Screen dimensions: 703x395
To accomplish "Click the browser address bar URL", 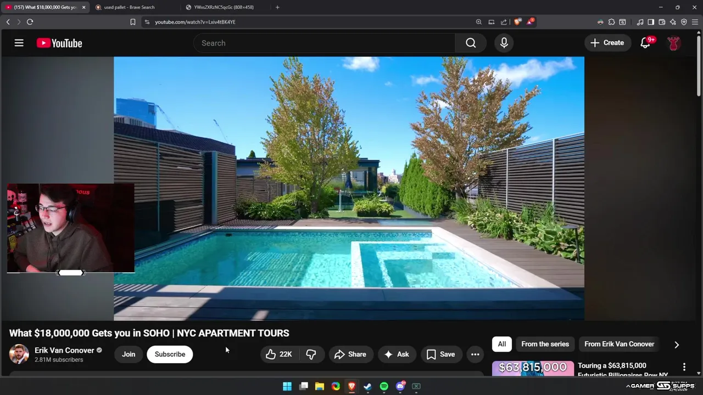I will pos(195,22).
